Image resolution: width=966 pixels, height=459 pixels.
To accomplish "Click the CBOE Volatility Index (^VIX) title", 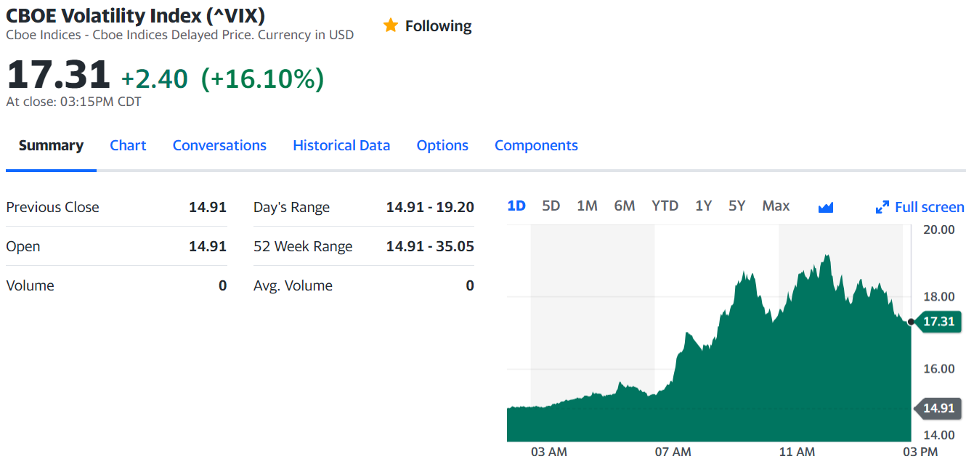I will point(135,15).
